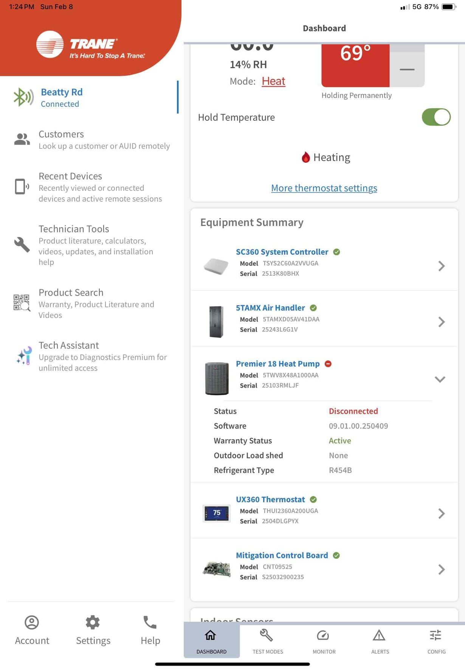The width and height of the screenshot is (465, 670).
Task: Tap the green check beside UX360 Thermostat
Action: pyautogui.click(x=313, y=500)
